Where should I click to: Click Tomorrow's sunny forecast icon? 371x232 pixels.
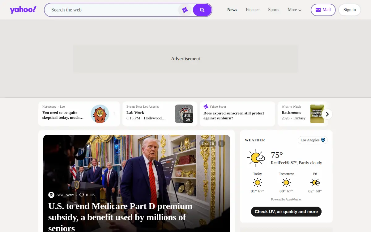pyautogui.click(x=286, y=183)
